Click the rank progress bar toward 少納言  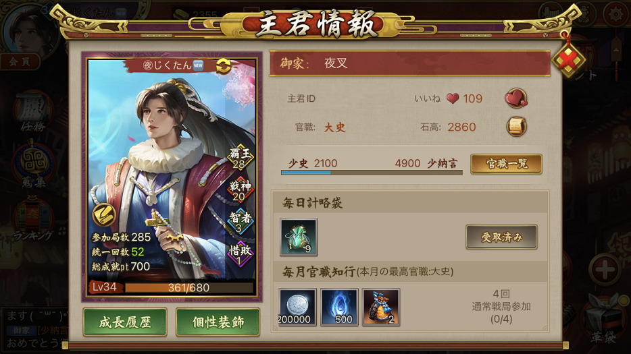pos(372,173)
